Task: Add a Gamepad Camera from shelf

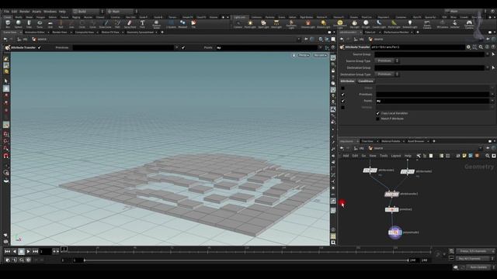Action: tap(469, 24)
